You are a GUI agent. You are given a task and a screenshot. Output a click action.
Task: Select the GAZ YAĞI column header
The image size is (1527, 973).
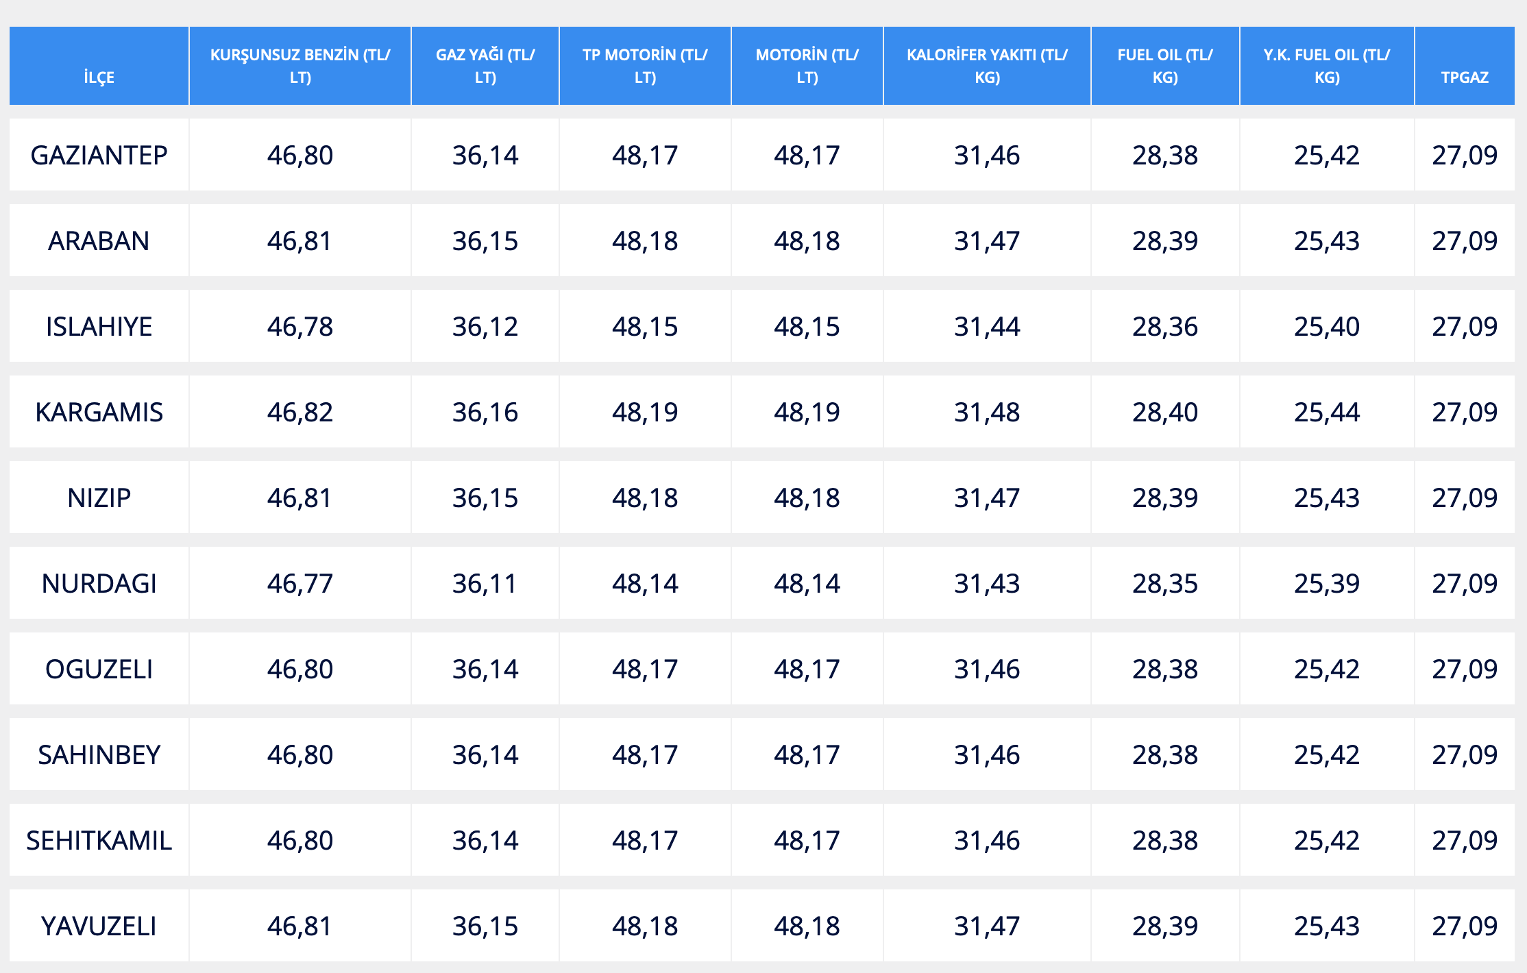(485, 66)
